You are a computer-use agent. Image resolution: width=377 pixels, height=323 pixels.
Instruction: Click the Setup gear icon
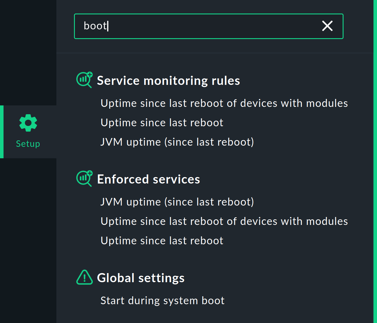tap(28, 123)
